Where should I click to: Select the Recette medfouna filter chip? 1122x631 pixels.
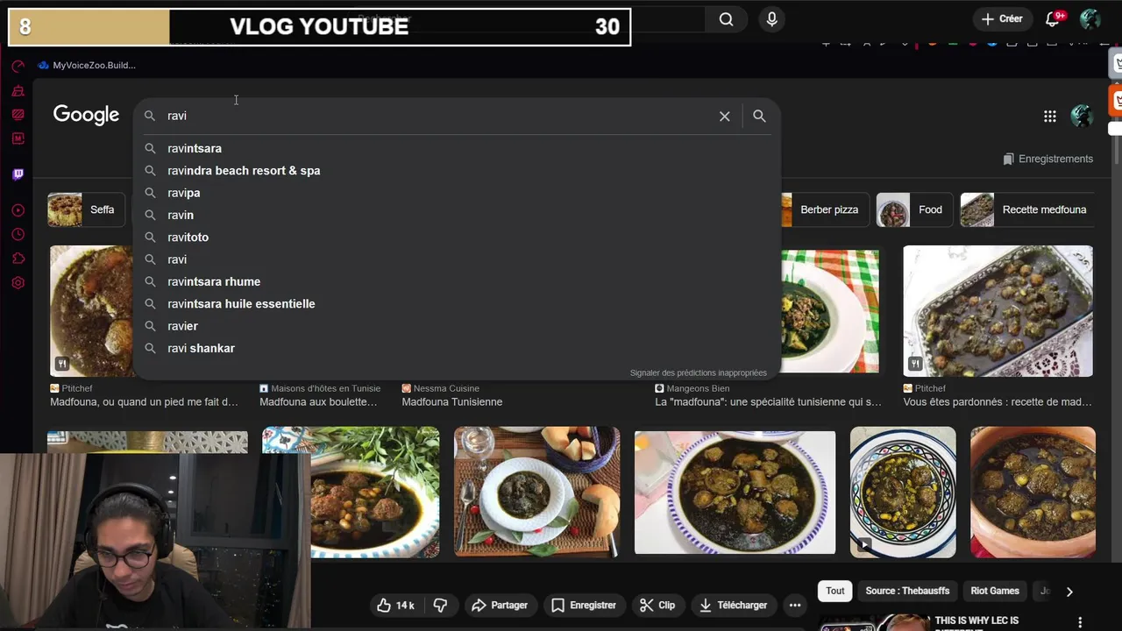1027,209
